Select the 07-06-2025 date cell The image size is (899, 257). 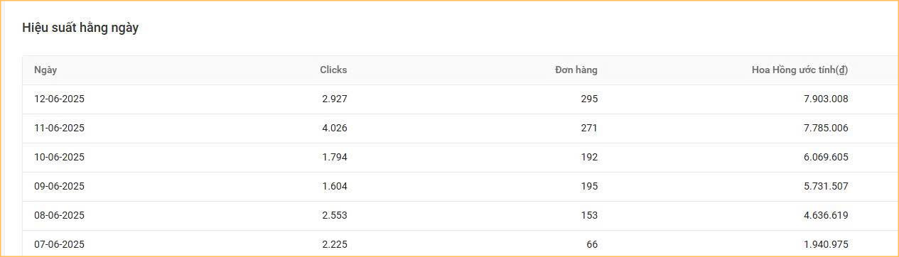pos(59,245)
